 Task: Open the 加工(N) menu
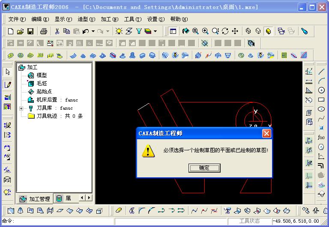coord(109,19)
